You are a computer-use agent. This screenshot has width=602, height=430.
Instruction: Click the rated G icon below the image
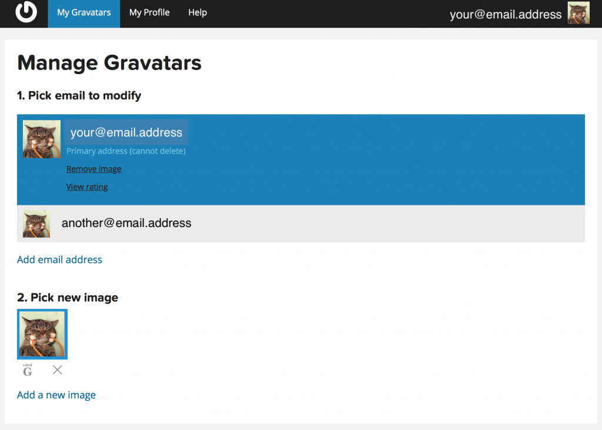tap(28, 371)
